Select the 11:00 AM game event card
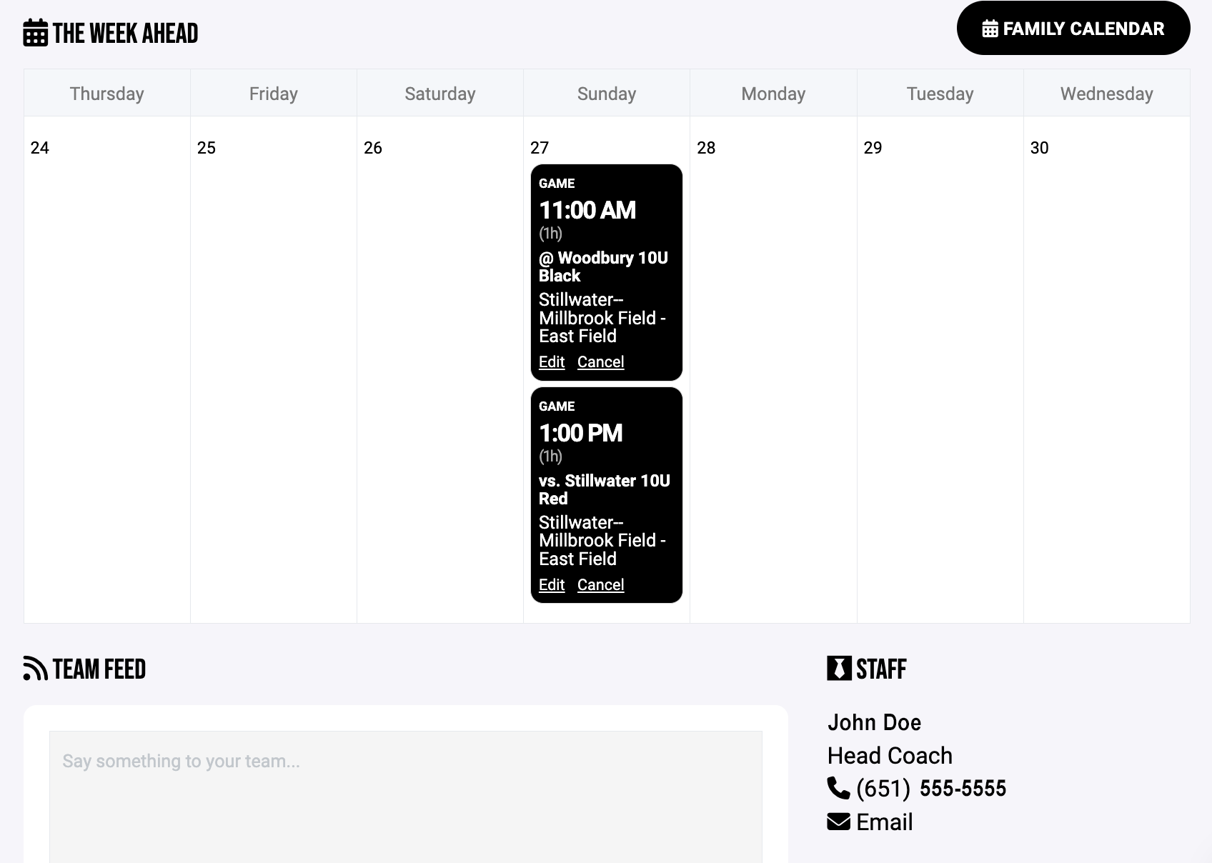Viewport: 1212px width, 863px height. pos(606,214)
